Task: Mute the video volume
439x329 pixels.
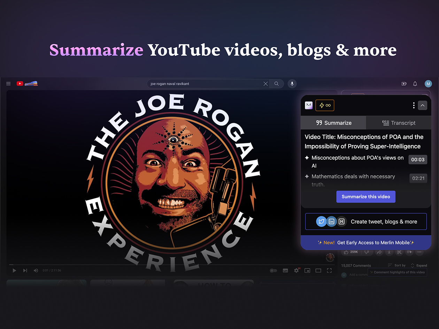Action: pos(36,270)
